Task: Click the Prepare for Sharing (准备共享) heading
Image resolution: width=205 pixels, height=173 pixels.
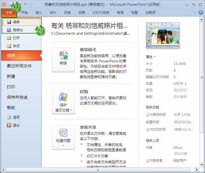Action: coord(88,127)
